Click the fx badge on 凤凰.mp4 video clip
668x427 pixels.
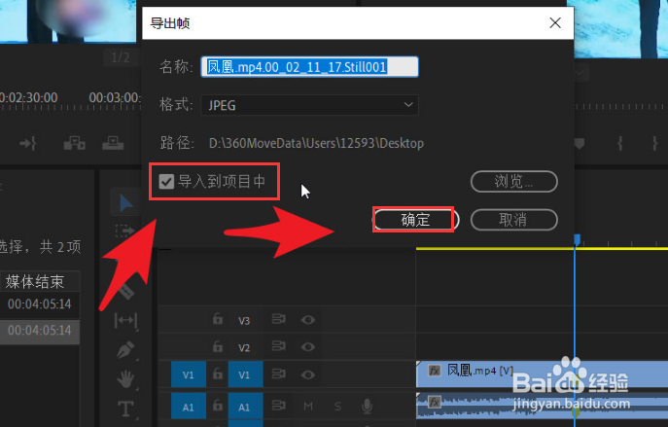[434, 371]
